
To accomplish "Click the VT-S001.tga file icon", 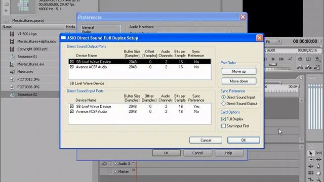I will point(12,34).
